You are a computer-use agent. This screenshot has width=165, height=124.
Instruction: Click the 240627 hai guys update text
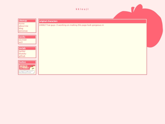[x=71, y=25]
